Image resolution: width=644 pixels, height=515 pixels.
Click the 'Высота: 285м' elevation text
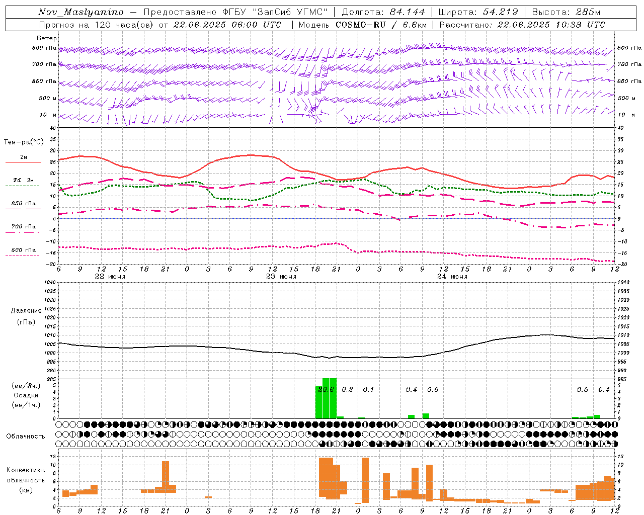click(566, 12)
